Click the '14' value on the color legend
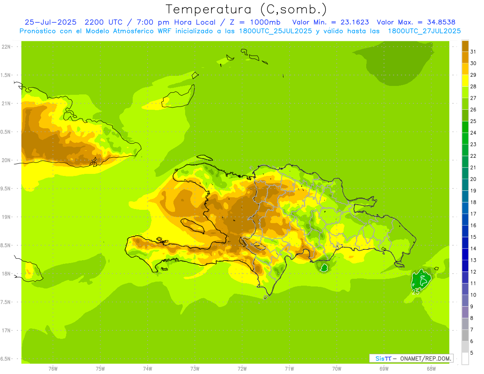This screenshot has width=484, height=374. click(x=474, y=249)
